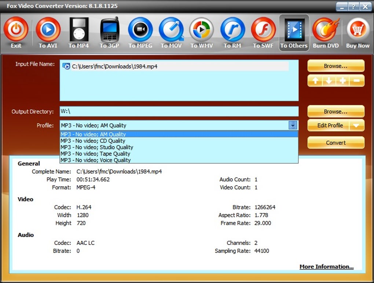Click the Play Time value 00:51:34.662
Screen dimensions: 374x283
(x=93, y=179)
